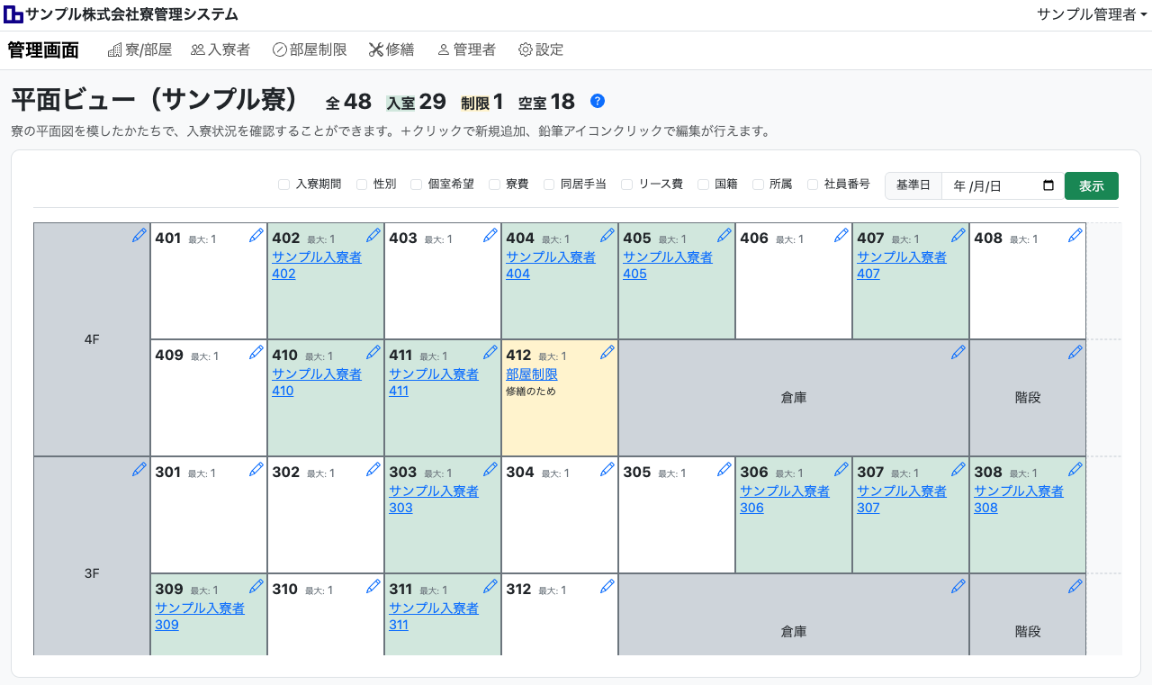This screenshot has width=1152, height=685.
Task: Edit the 4F floor label pencil
Action: 139,235
